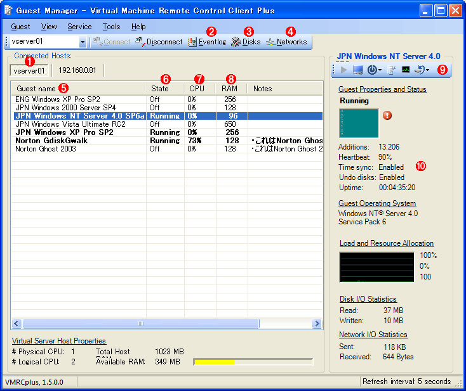Click Virtual Server Host Properties heading

[x=59, y=341]
